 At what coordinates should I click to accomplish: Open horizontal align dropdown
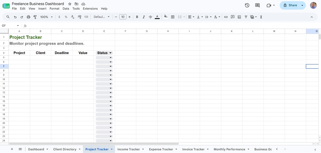pos(191,17)
